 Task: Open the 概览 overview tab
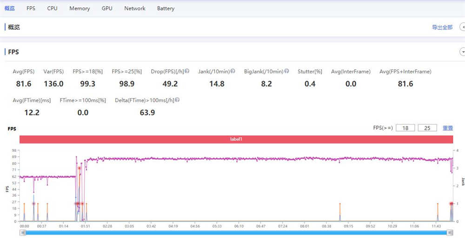point(9,8)
